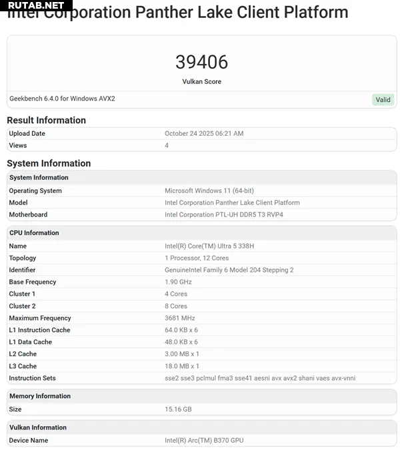Click the Maximum Frequency value 3681 MHz

[180, 318]
